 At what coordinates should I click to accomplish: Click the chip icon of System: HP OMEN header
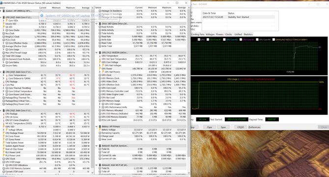3,11
